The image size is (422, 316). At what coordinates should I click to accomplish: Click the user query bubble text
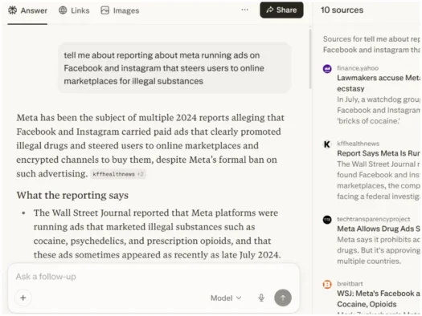pyautogui.click(x=164, y=68)
